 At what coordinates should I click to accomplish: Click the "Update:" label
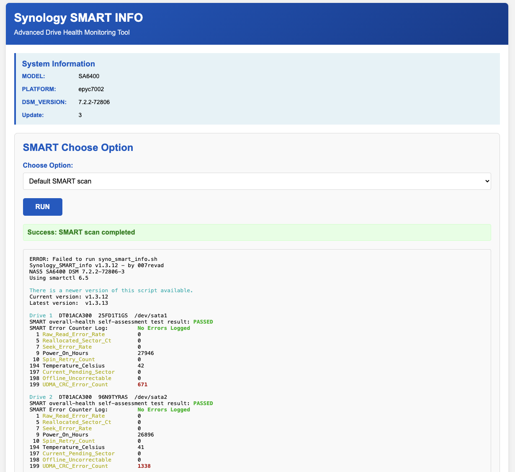coord(33,115)
